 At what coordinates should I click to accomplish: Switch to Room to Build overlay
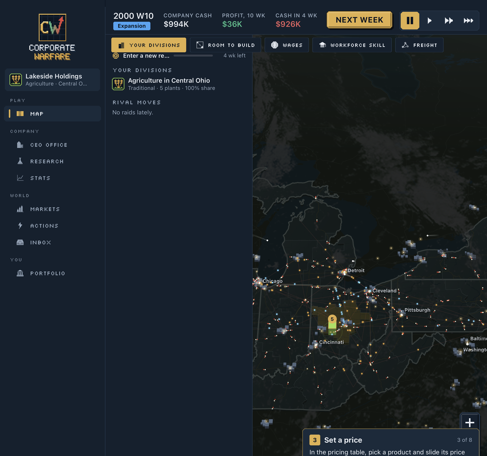[226, 45]
